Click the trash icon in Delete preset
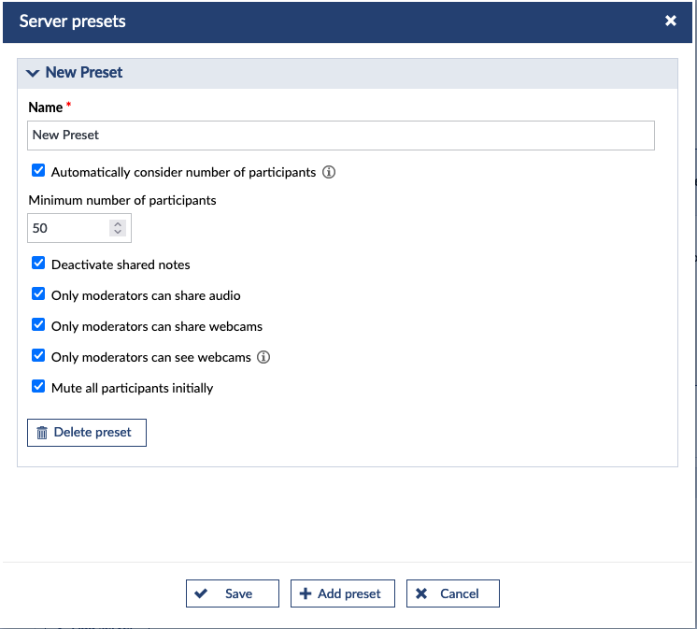The width and height of the screenshot is (697, 629). click(x=42, y=433)
